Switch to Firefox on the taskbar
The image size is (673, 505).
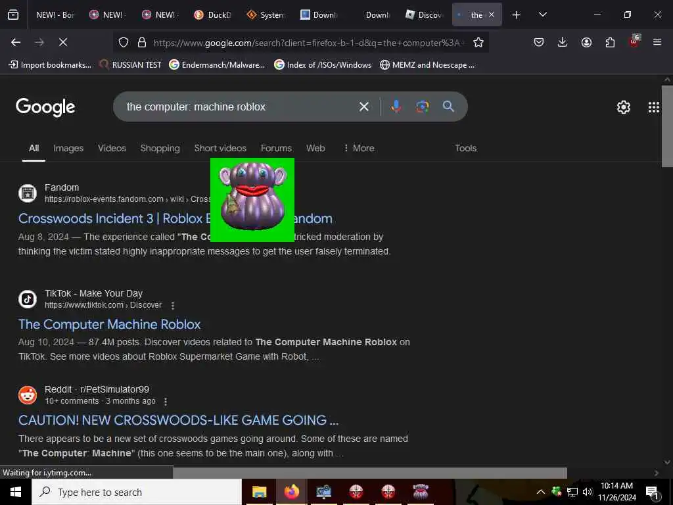pyautogui.click(x=291, y=492)
